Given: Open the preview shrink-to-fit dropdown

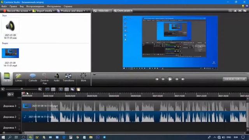Looking at the screenshot, I should pos(123,11).
